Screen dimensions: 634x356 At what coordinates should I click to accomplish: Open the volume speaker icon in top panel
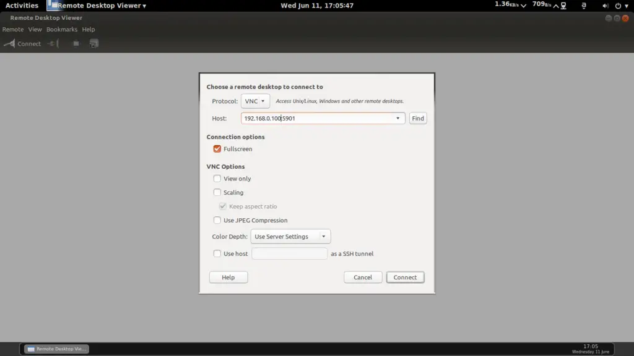tap(604, 6)
